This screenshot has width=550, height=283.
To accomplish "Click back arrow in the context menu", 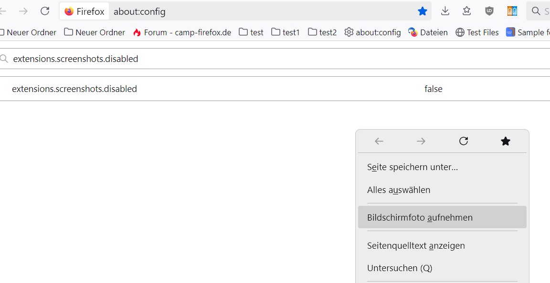I will [x=379, y=141].
